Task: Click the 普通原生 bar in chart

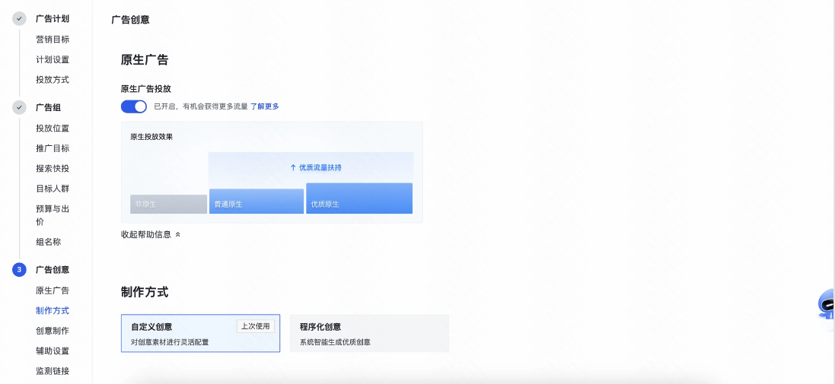Action: (x=257, y=201)
